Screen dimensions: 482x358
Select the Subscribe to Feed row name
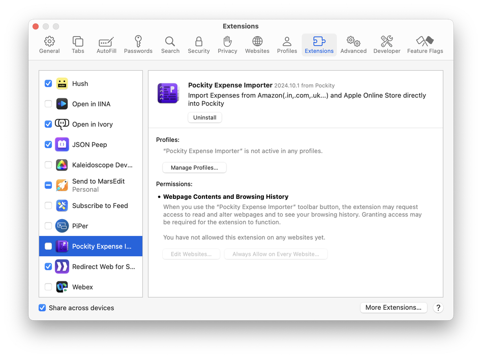point(100,205)
